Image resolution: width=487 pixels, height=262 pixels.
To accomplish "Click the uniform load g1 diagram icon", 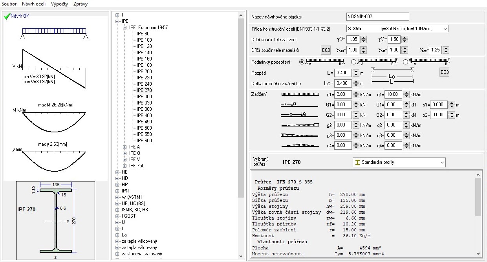I will pyautogui.click(x=300, y=94).
